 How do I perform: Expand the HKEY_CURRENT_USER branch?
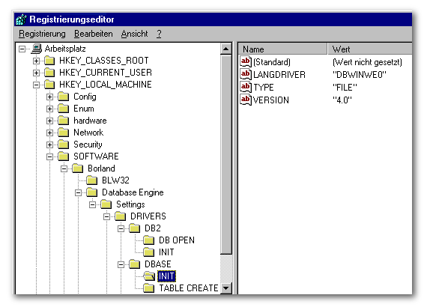pyautogui.click(x=36, y=73)
